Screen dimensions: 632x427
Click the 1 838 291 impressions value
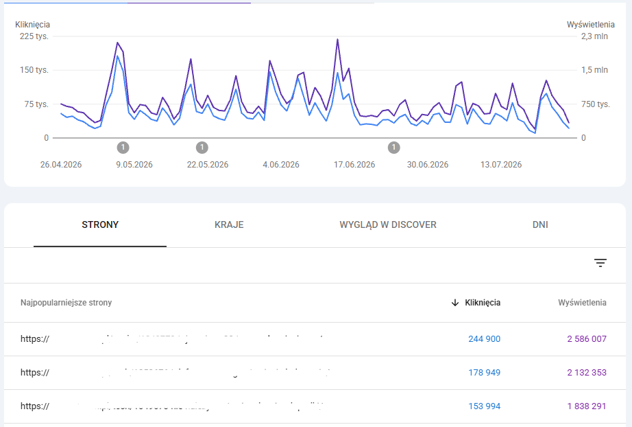click(587, 406)
